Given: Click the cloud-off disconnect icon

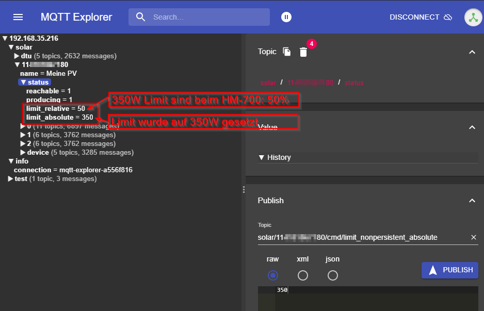Looking at the screenshot, I should [448, 17].
